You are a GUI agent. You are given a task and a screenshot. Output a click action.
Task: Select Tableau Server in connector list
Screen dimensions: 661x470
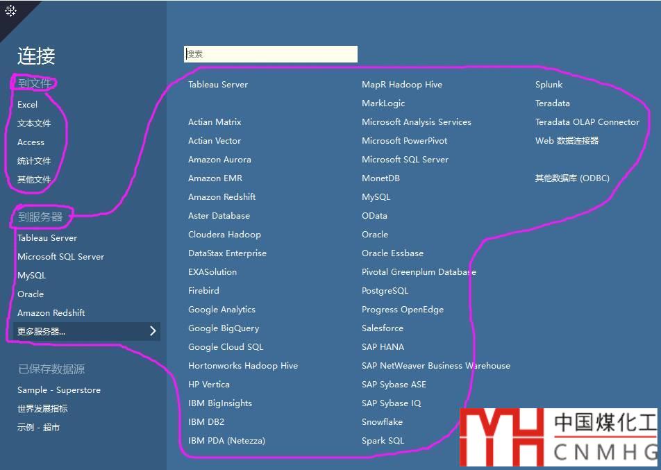(218, 84)
